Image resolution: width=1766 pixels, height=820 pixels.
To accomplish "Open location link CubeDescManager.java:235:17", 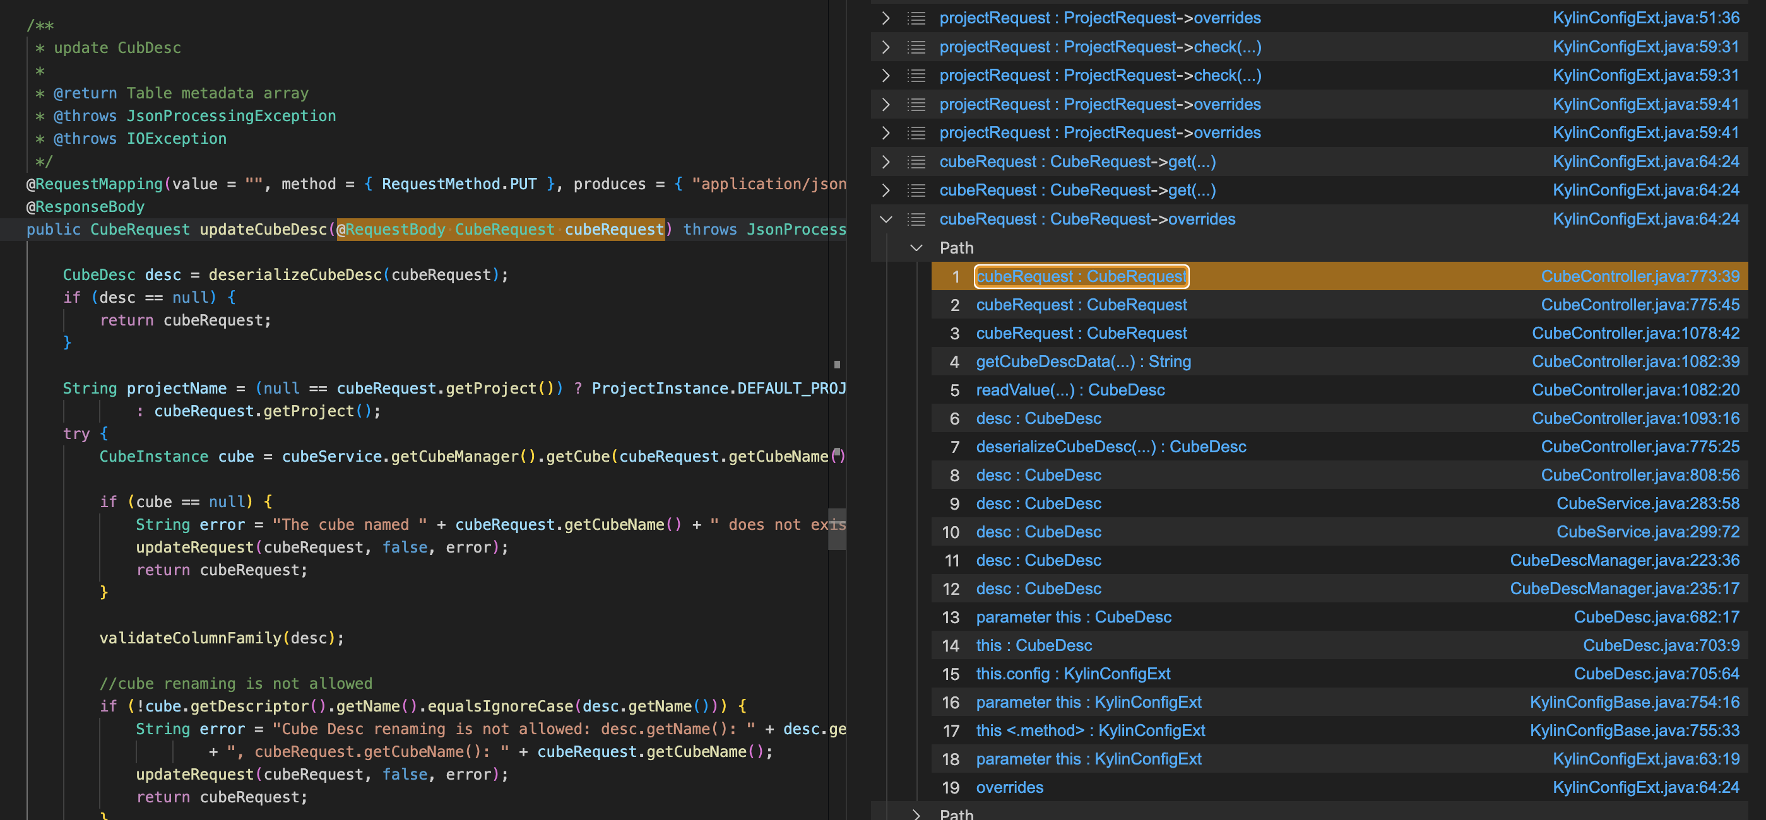I will (1624, 589).
